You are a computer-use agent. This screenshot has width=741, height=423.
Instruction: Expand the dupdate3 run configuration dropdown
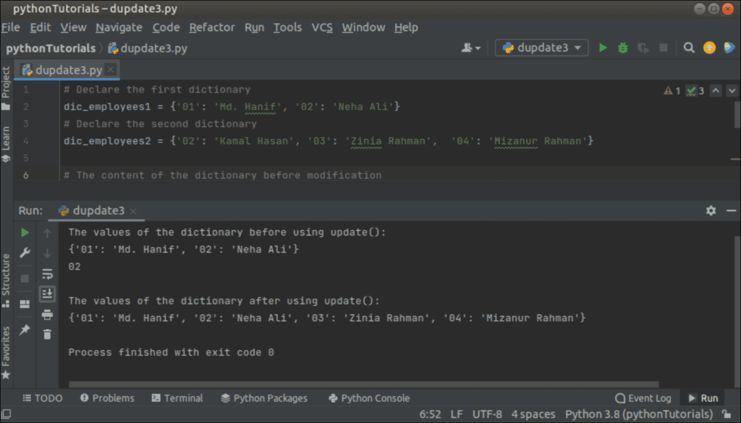[541, 48]
